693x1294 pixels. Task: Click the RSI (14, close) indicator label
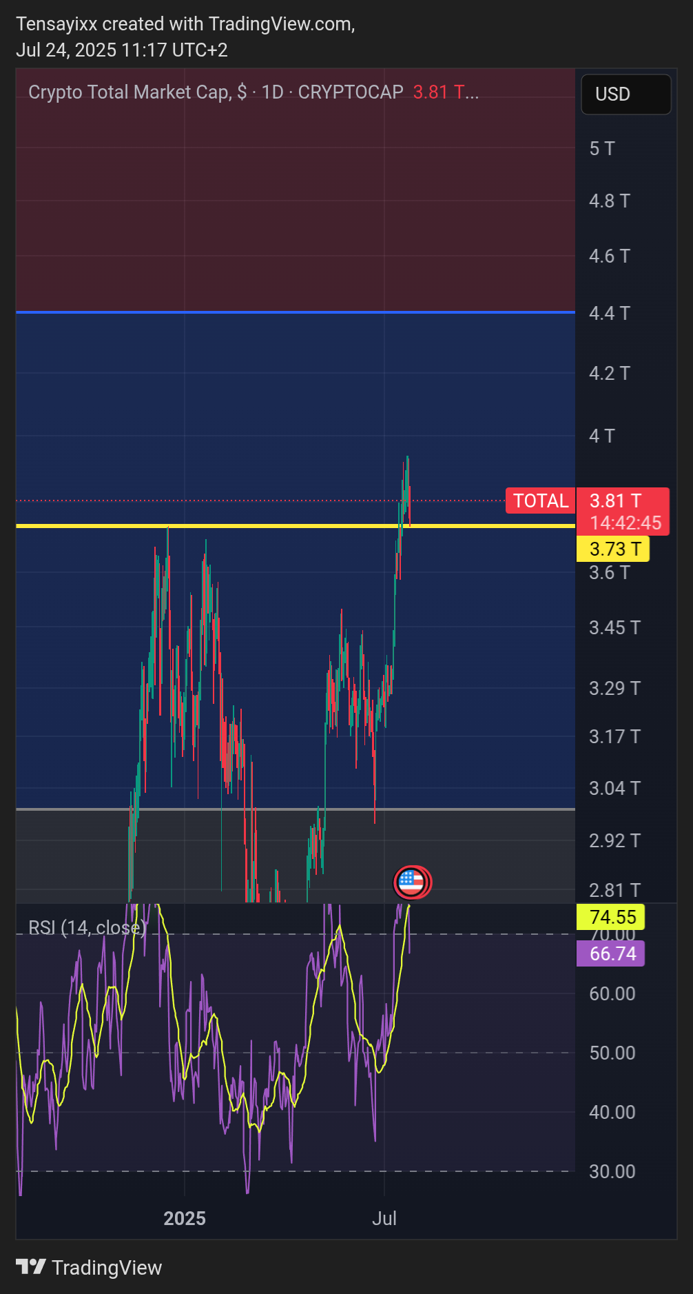[x=87, y=927]
